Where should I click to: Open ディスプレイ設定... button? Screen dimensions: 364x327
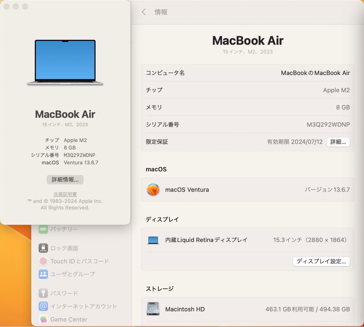322,261
